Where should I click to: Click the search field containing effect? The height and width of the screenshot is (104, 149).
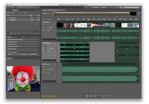(x=129, y=7)
